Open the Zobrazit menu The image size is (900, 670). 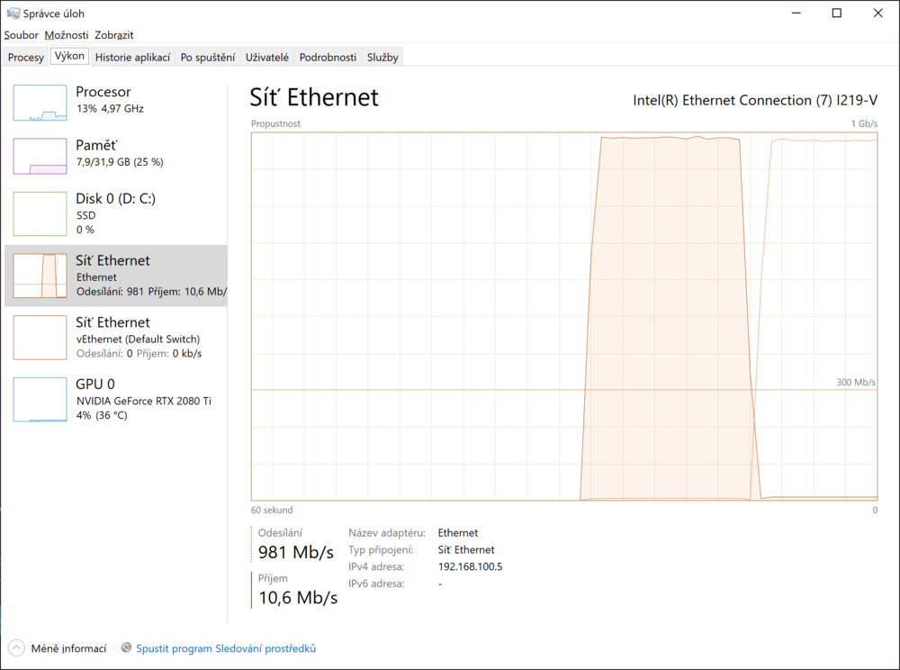(x=113, y=35)
